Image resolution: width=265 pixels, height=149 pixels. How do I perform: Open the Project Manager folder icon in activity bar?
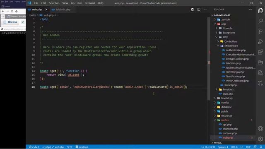pos(260,62)
